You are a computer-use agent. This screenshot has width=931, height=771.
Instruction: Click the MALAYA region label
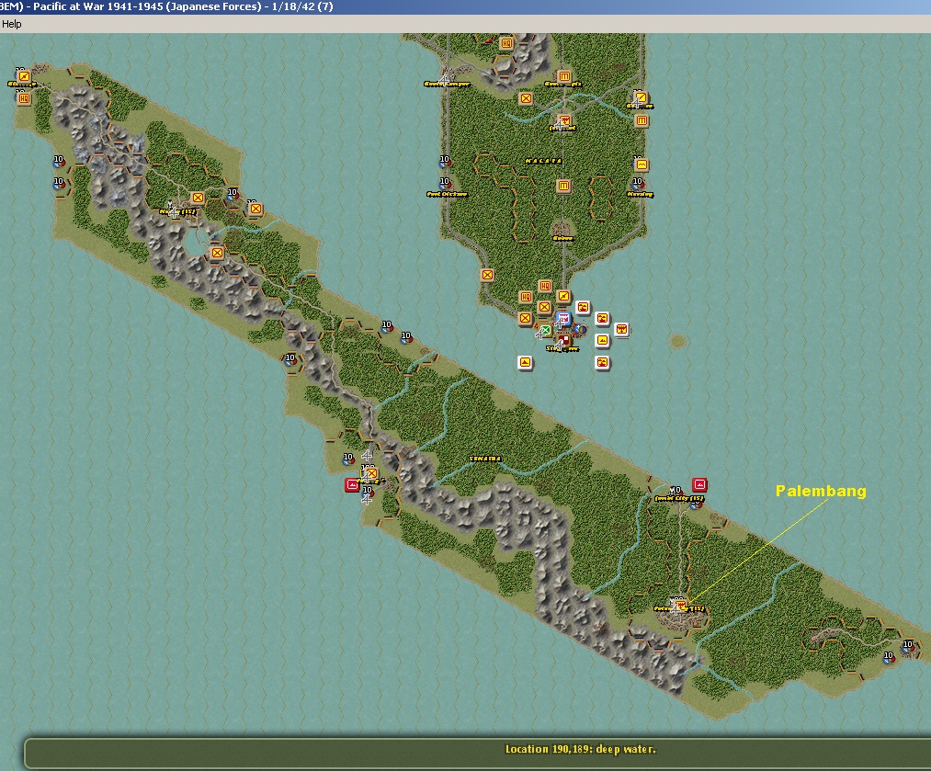point(543,161)
